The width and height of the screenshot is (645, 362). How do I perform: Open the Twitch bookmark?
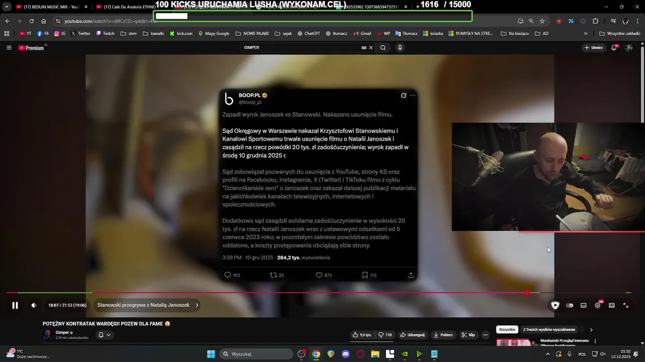click(105, 34)
